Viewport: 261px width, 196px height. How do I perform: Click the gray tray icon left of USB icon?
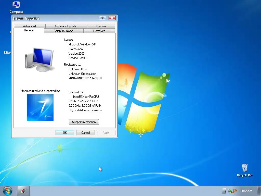click(x=224, y=191)
